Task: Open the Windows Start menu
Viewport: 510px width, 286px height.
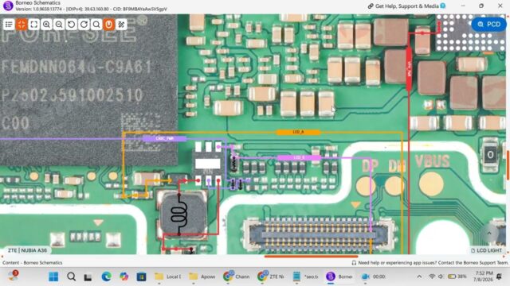Action: tap(53, 276)
